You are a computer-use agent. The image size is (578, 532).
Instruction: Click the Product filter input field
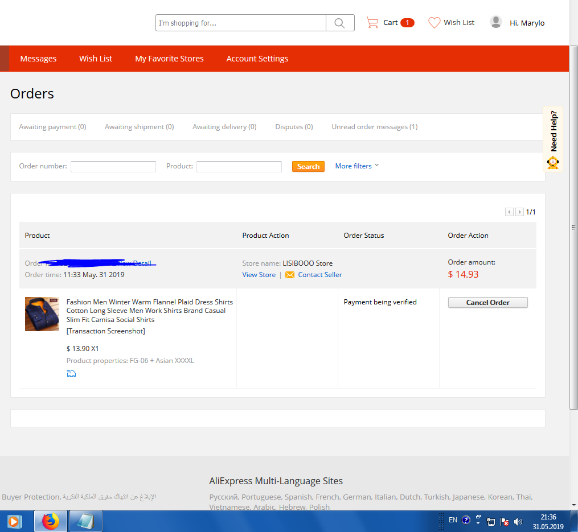pos(239,167)
